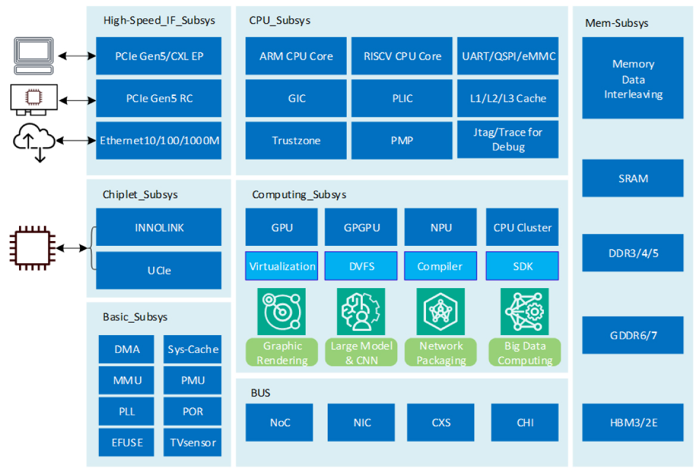The width and height of the screenshot is (697, 475).
Task: Select the NoC bus block
Action: [x=279, y=423]
